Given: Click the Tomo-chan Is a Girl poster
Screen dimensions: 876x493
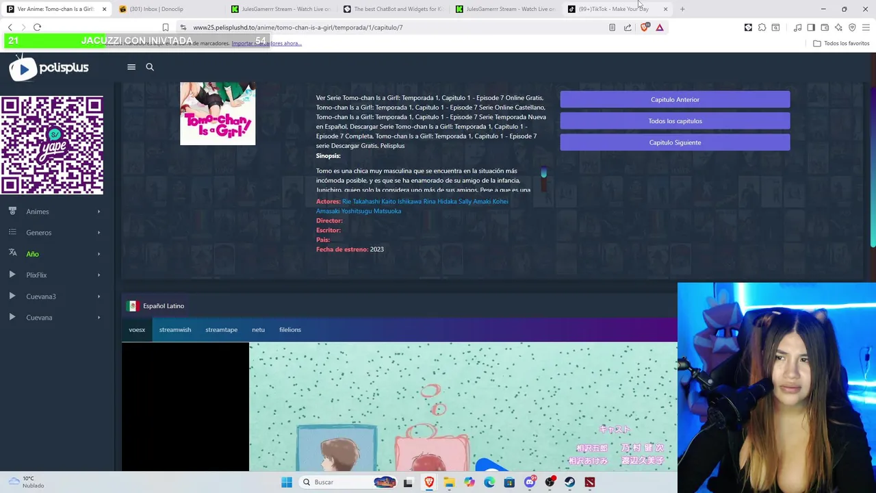Looking at the screenshot, I should (218, 114).
